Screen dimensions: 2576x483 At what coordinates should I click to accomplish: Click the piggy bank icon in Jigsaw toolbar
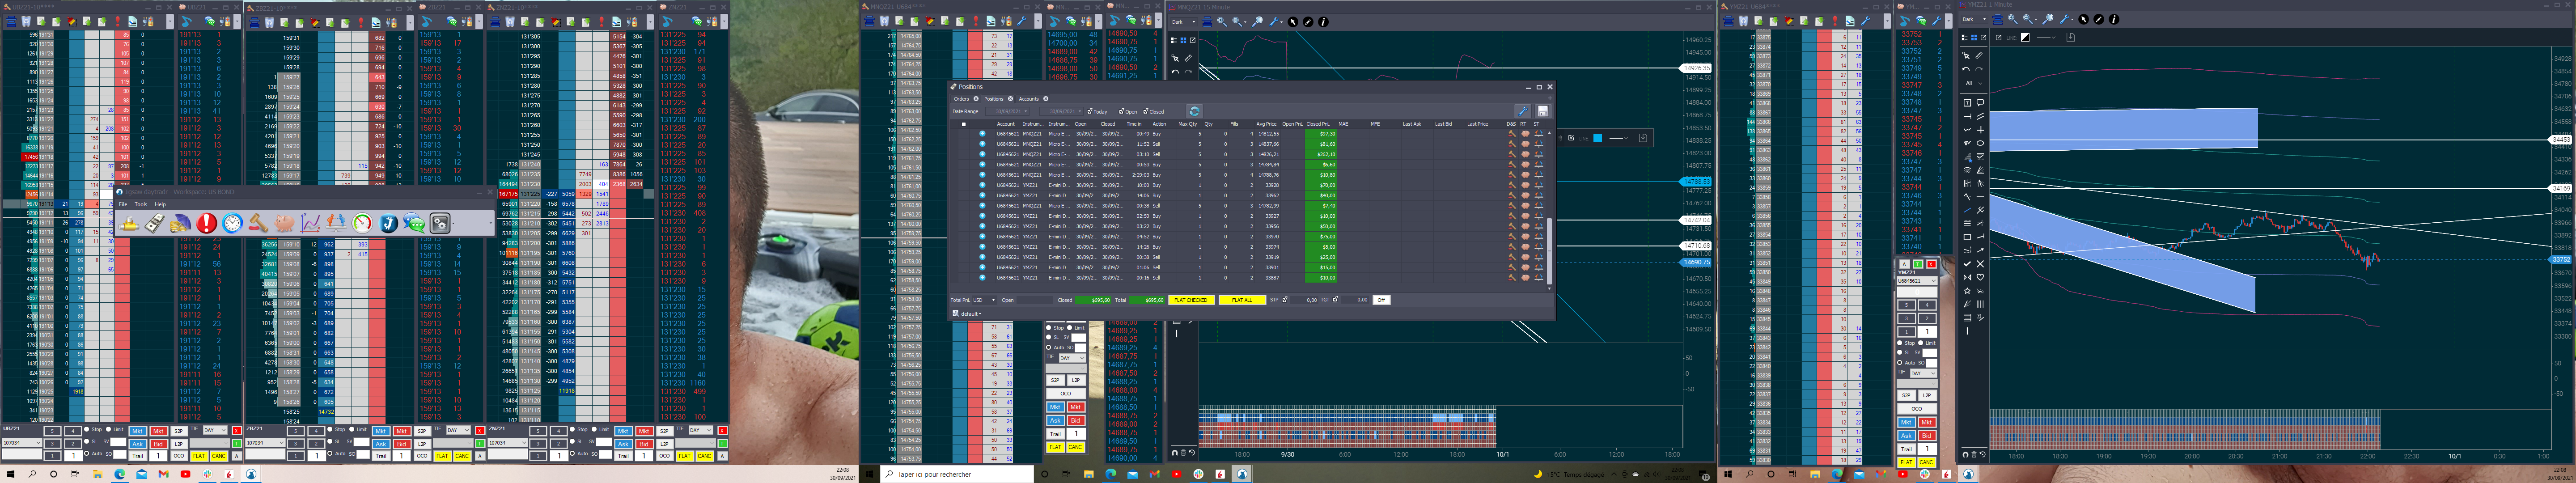[x=284, y=223]
